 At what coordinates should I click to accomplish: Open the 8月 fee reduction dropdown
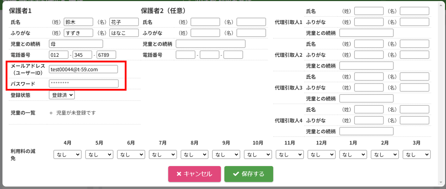click(194, 154)
